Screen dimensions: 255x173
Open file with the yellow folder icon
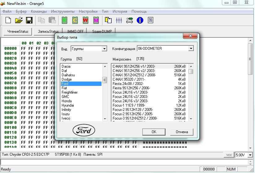pos(19,20)
